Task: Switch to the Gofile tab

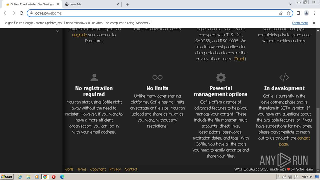Action: point(32,4)
